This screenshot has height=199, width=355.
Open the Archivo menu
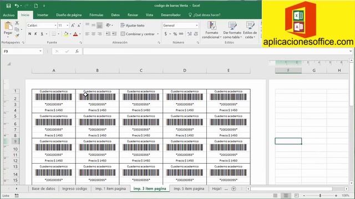pos(9,15)
